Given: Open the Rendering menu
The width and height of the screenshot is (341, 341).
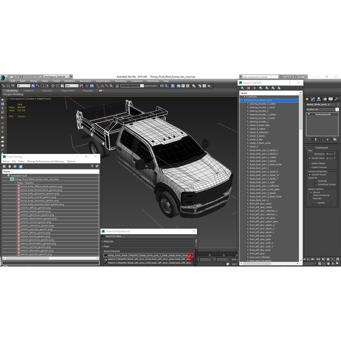Looking at the screenshot, I should click(x=121, y=81).
